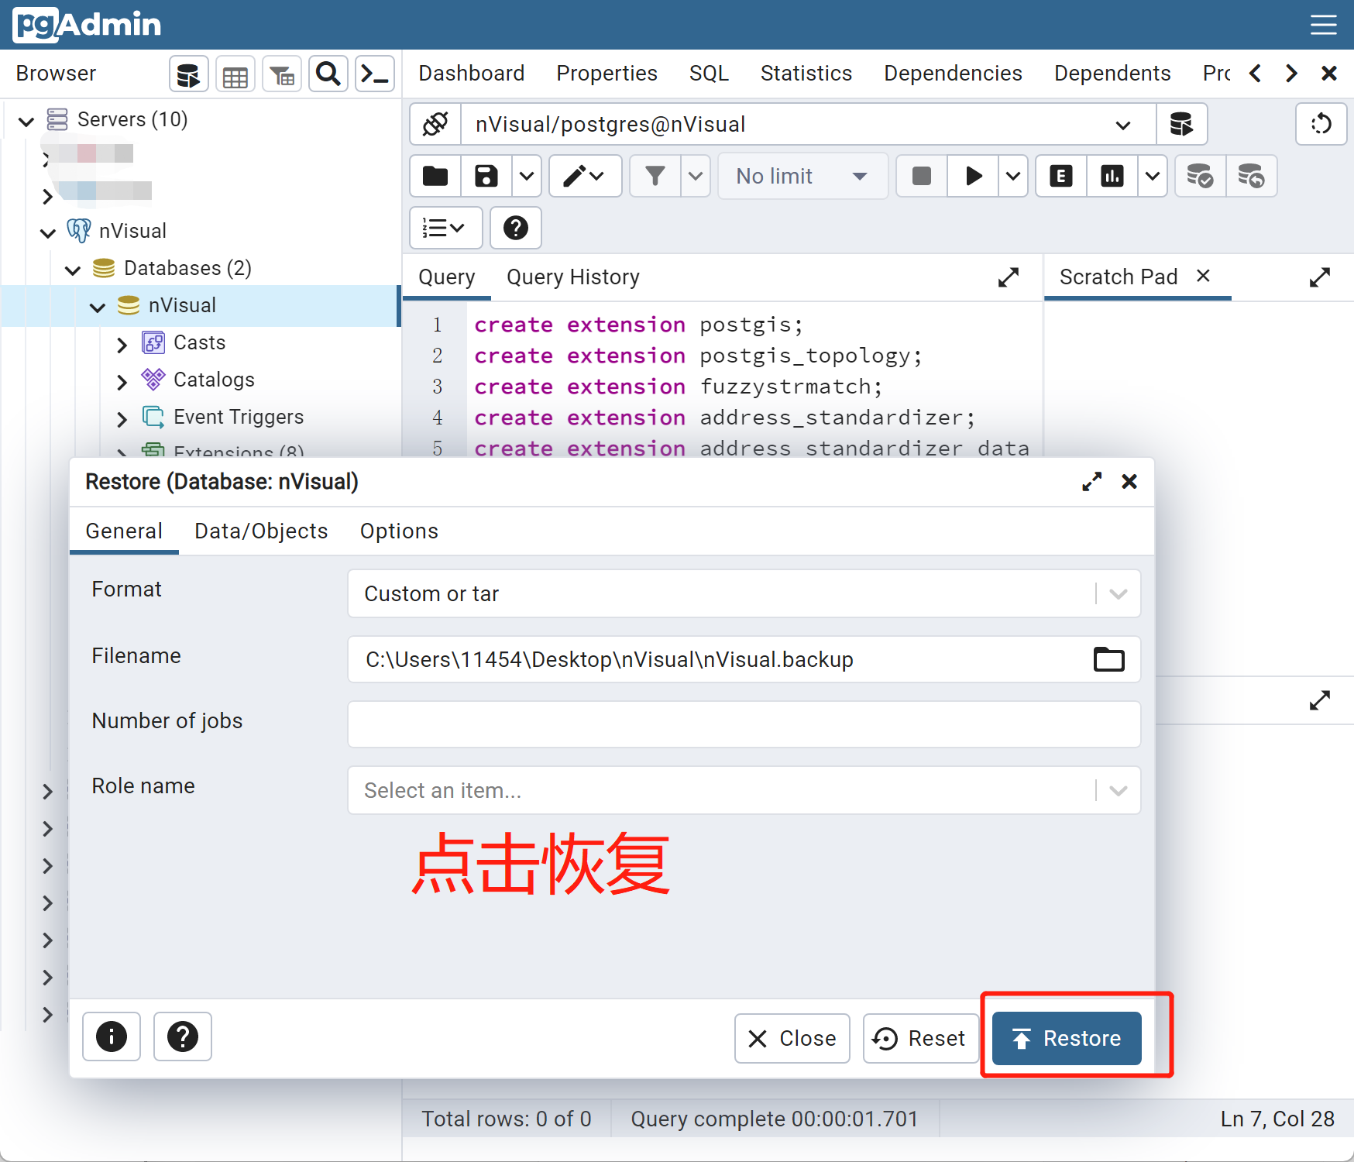
Task: Click the Explain query E icon
Action: (1060, 177)
